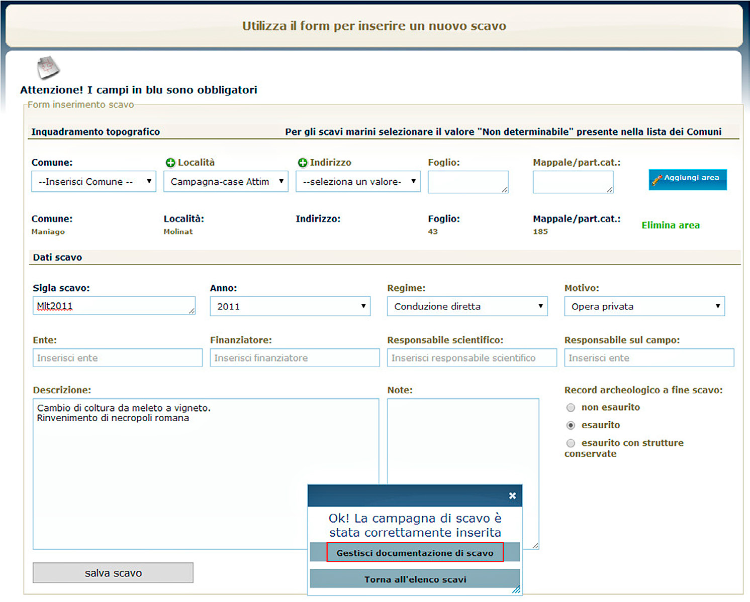Image resolution: width=750 pixels, height=602 pixels.
Task: Open the Motivo dropdown showing Opera privata
Action: click(x=644, y=306)
